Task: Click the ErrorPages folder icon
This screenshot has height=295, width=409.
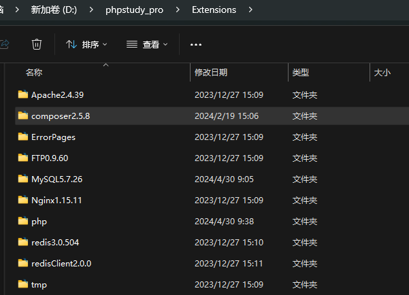Action: pos(23,137)
